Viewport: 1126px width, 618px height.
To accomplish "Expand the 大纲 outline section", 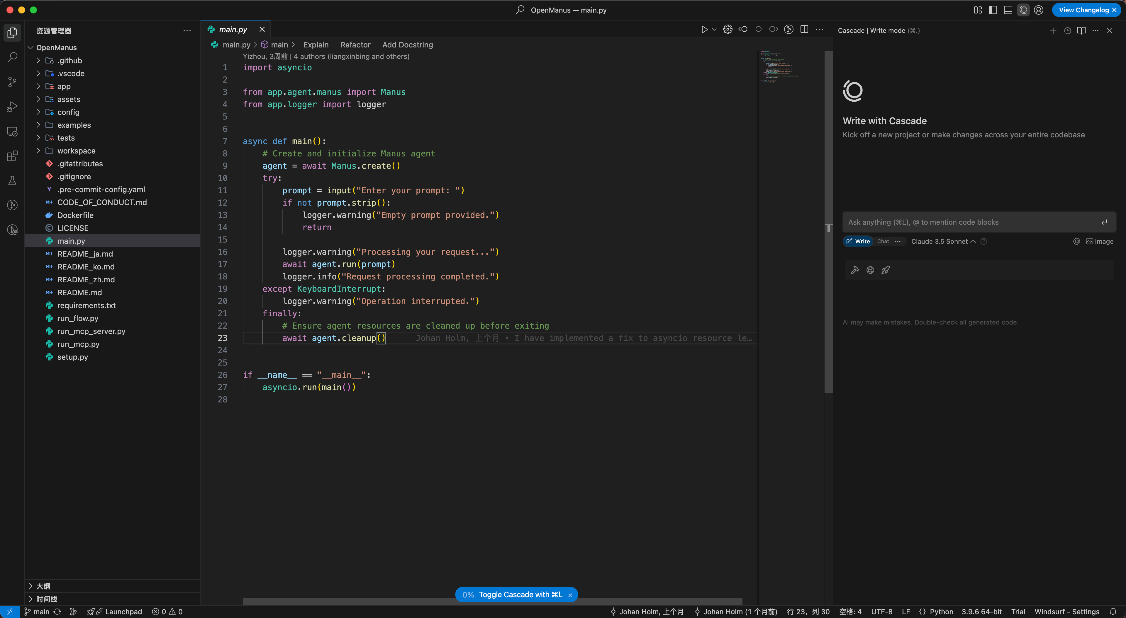I will (x=43, y=586).
